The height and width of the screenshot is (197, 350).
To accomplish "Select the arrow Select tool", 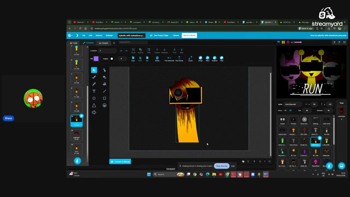I will point(94,70).
